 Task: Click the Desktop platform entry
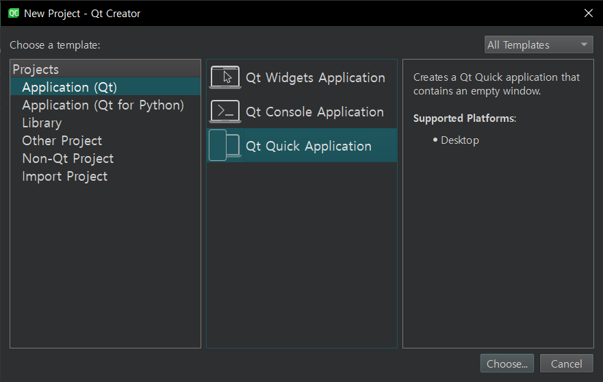tap(459, 140)
